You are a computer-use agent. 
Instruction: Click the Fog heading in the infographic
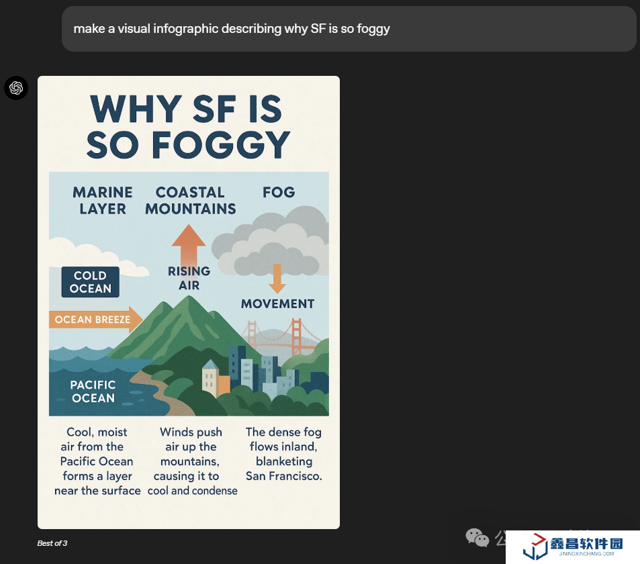point(279,192)
